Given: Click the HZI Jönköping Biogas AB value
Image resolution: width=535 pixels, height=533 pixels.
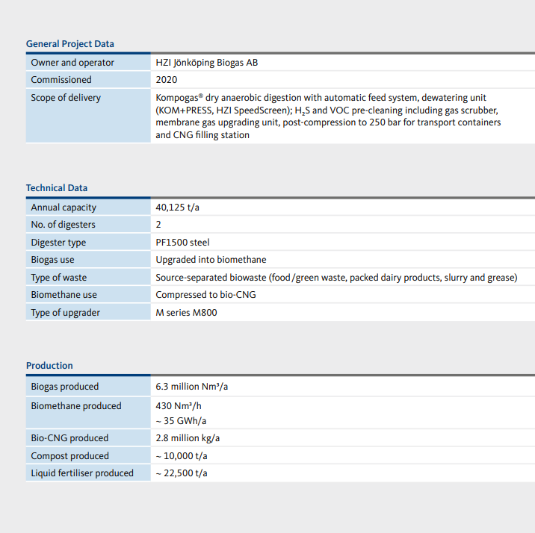Looking at the screenshot, I should click(207, 63).
